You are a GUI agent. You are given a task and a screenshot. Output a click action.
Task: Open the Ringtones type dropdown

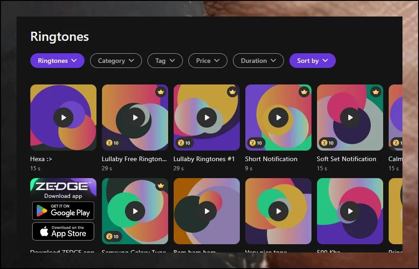coord(57,61)
